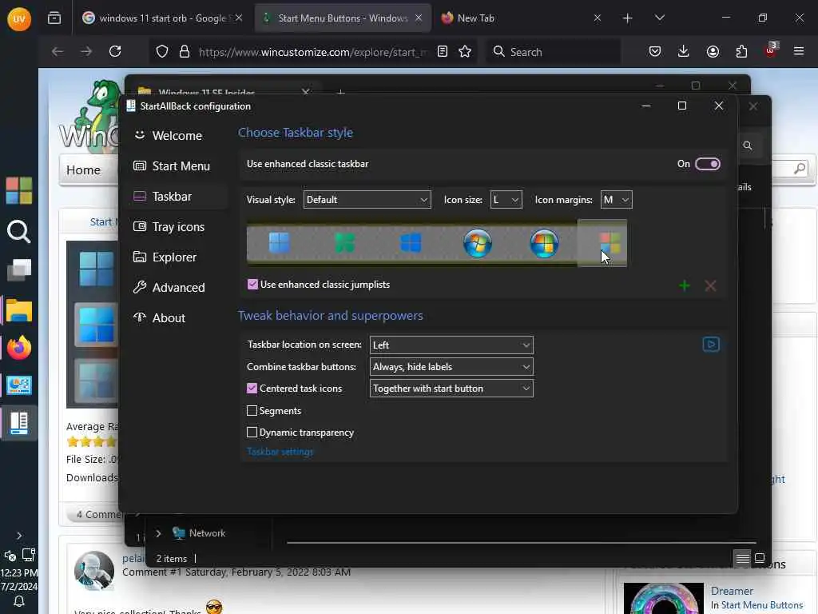
Task: Enable Dynamic transparency checkbox
Action: (252, 433)
